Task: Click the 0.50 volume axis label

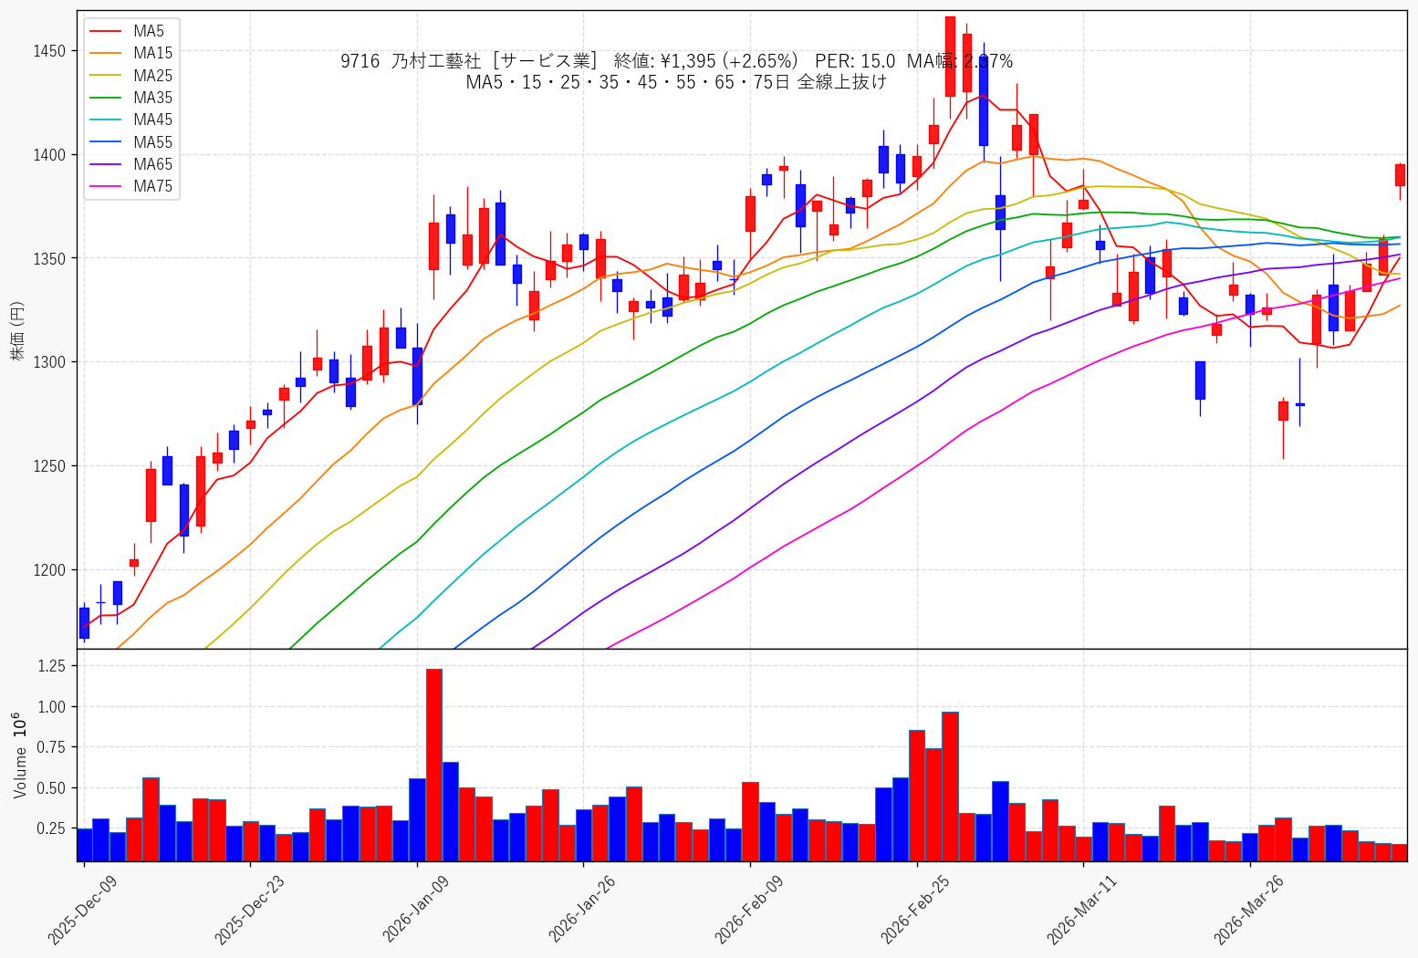Action: pos(53,788)
